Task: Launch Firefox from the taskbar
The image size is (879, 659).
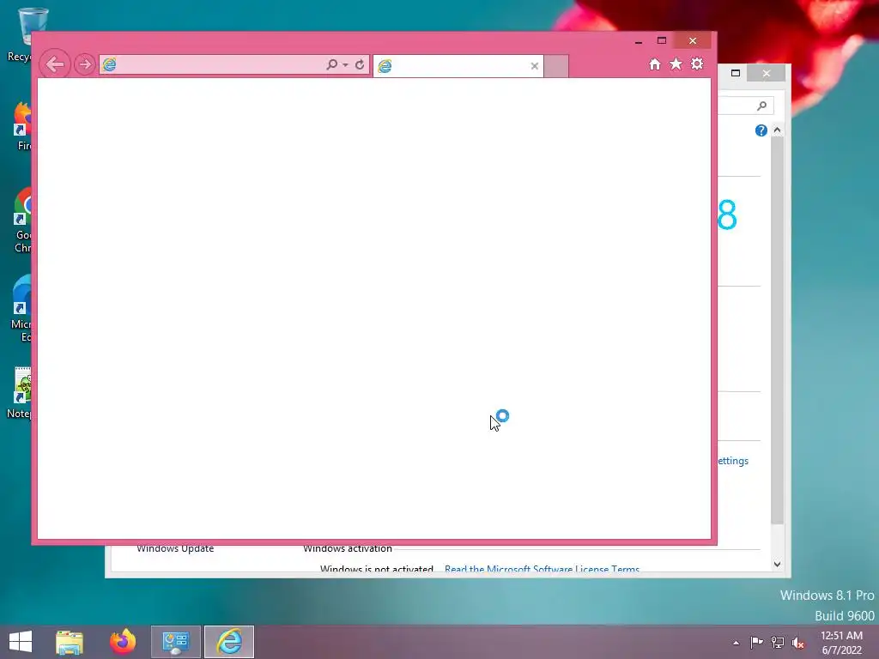Action: coord(123,642)
